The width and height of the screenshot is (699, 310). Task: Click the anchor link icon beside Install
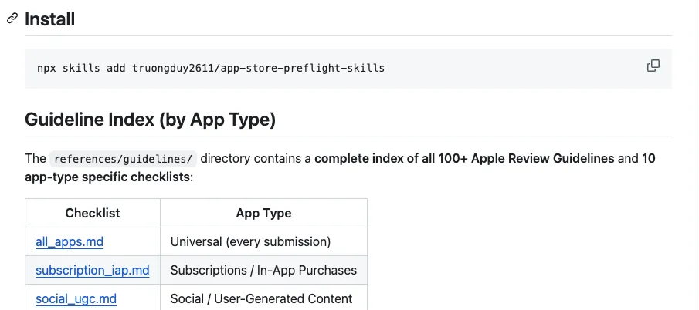pos(12,19)
